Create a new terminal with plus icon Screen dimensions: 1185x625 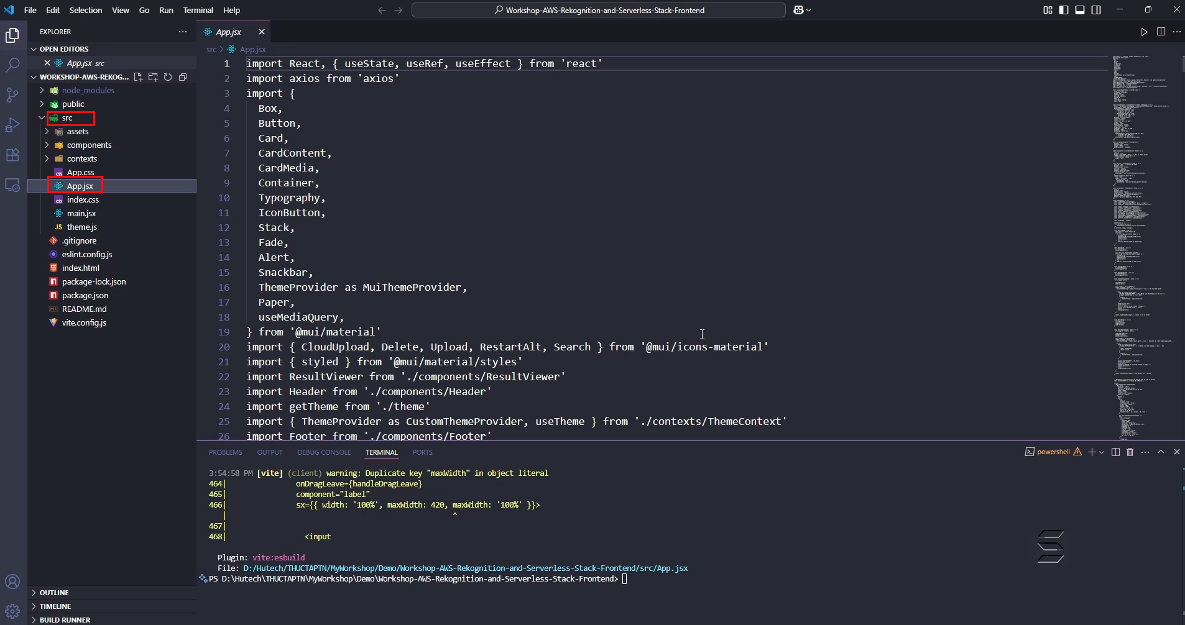1092,452
